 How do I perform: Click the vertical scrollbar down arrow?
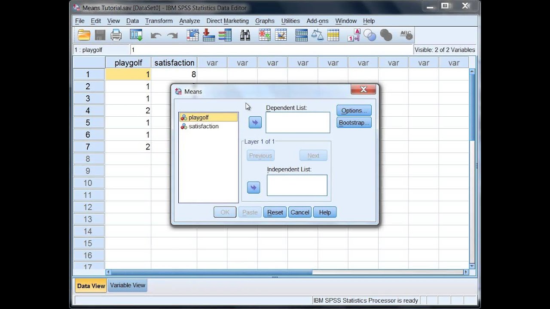click(472, 266)
